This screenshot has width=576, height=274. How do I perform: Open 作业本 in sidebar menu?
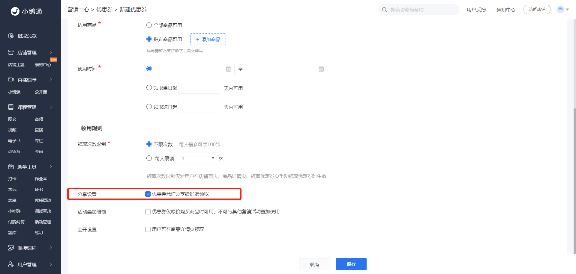pyautogui.click(x=41, y=179)
